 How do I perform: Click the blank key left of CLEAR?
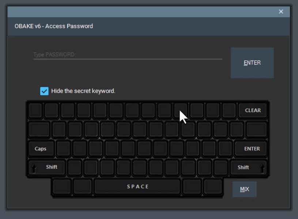coord(229,110)
